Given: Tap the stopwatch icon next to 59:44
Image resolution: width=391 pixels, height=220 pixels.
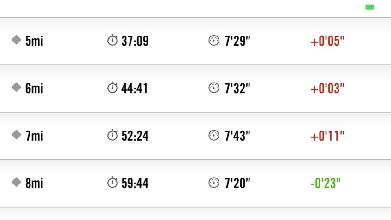Looking at the screenshot, I should [113, 183].
